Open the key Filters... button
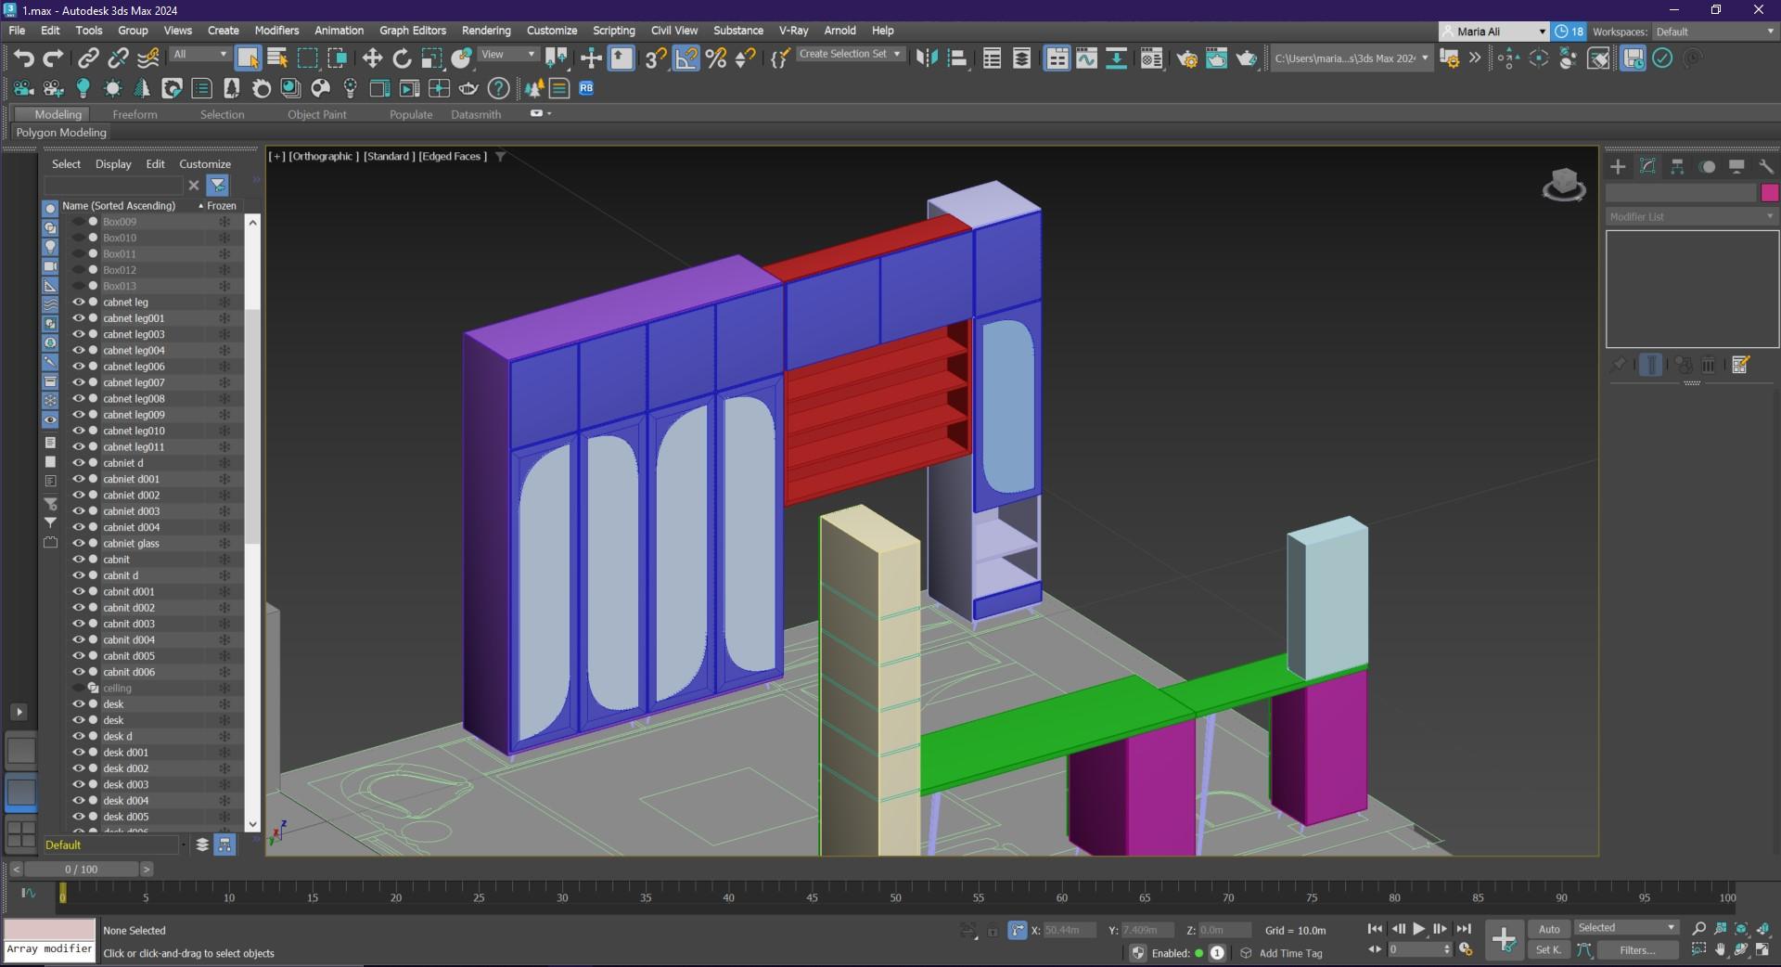This screenshot has width=1781, height=967. 1637,950
